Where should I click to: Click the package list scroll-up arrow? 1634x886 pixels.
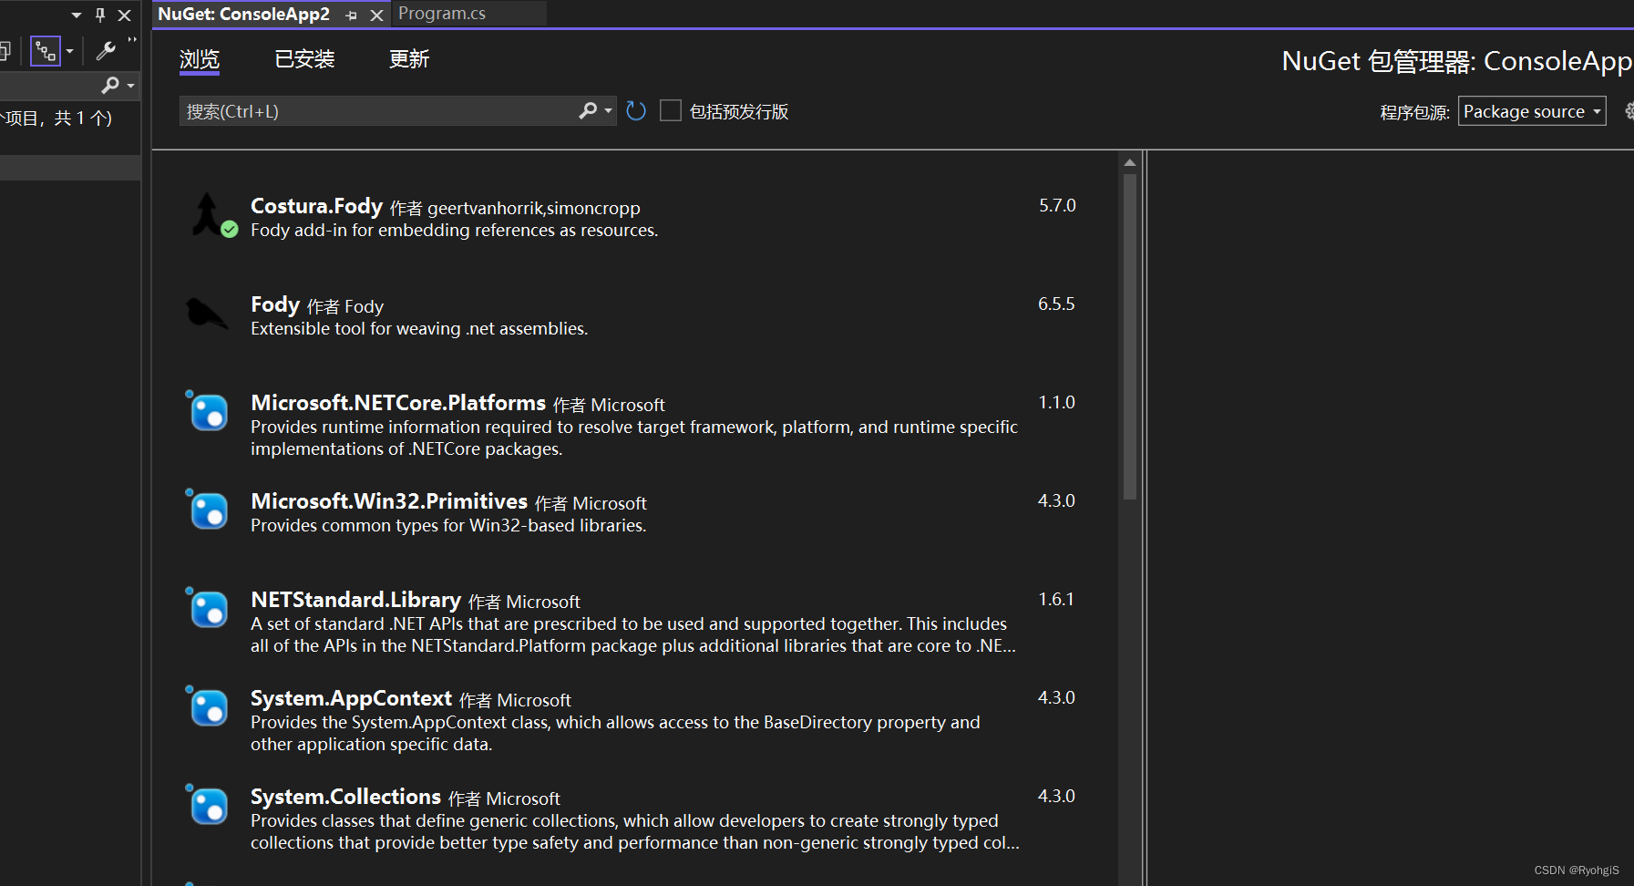[x=1130, y=162]
